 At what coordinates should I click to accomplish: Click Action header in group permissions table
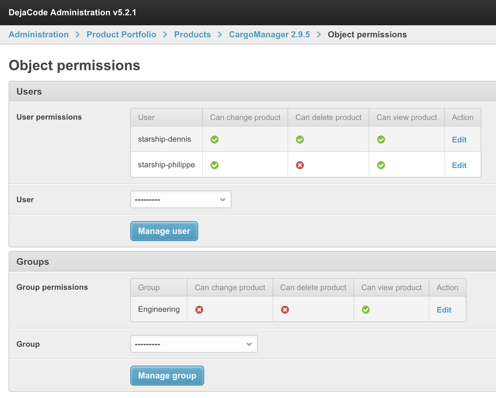click(x=447, y=288)
